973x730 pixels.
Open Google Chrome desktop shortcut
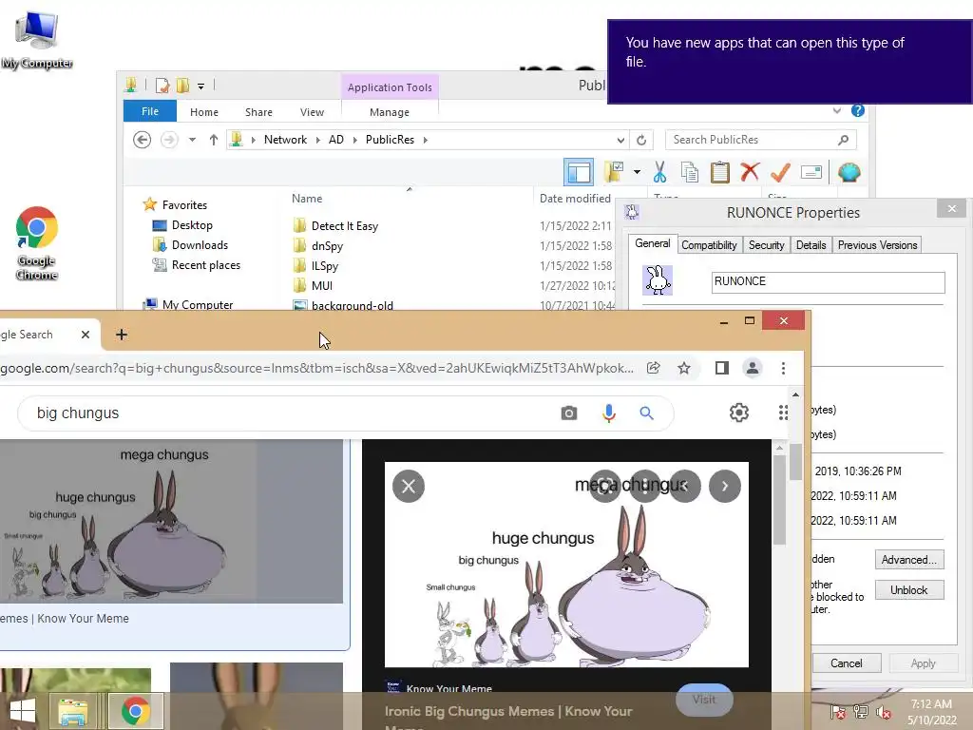(37, 242)
